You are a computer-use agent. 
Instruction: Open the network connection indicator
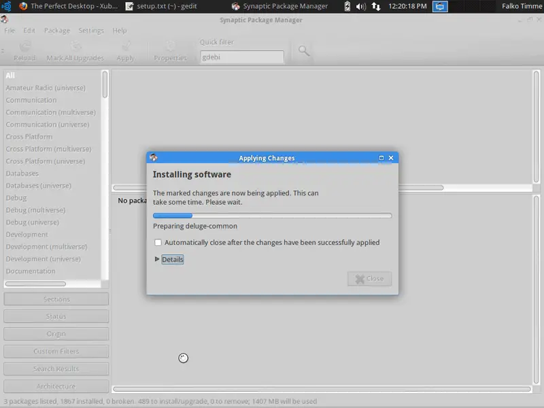376,6
